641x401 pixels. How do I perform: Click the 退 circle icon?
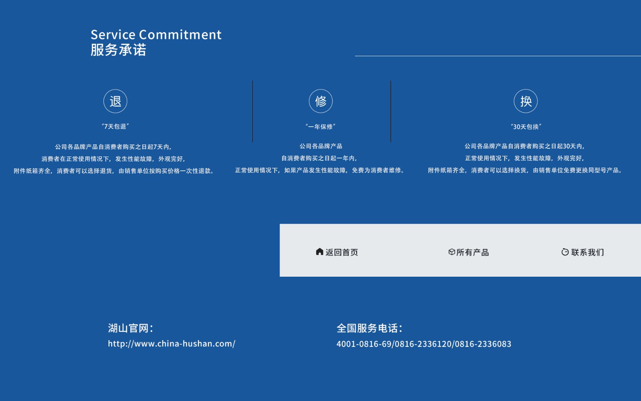(115, 101)
